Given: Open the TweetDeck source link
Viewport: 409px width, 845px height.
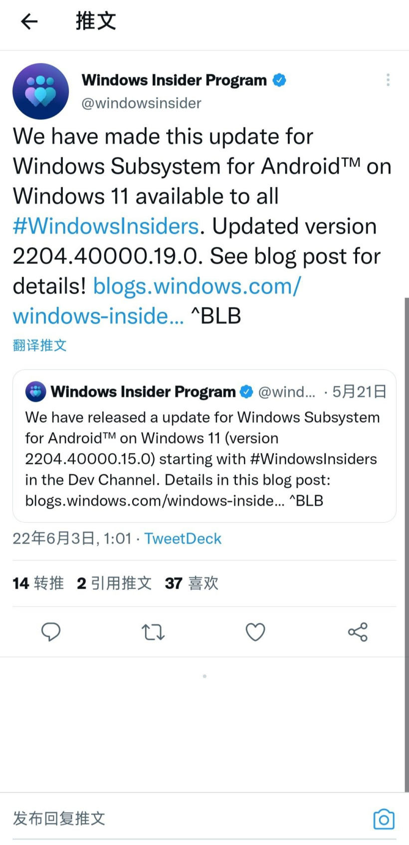Looking at the screenshot, I should point(183,538).
